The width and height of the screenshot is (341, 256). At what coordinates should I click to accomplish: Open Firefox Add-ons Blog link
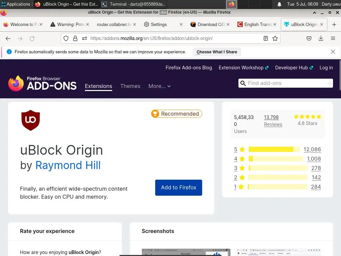(x=189, y=68)
